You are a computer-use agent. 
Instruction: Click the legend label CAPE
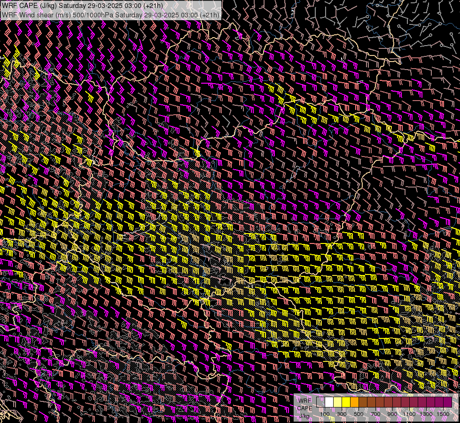point(304,408)
